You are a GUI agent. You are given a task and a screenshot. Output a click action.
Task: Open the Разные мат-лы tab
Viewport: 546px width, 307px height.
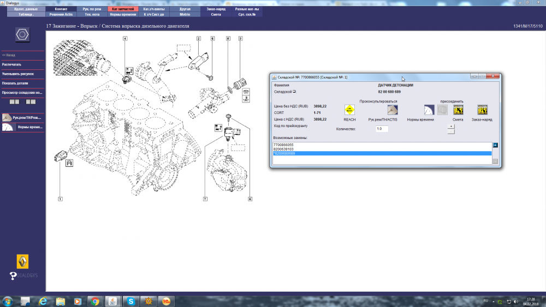pos(247,9)
